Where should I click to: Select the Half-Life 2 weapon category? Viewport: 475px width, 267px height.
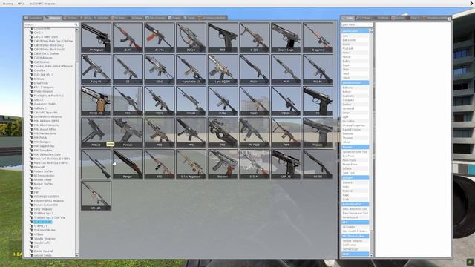[x=39, y=108]
